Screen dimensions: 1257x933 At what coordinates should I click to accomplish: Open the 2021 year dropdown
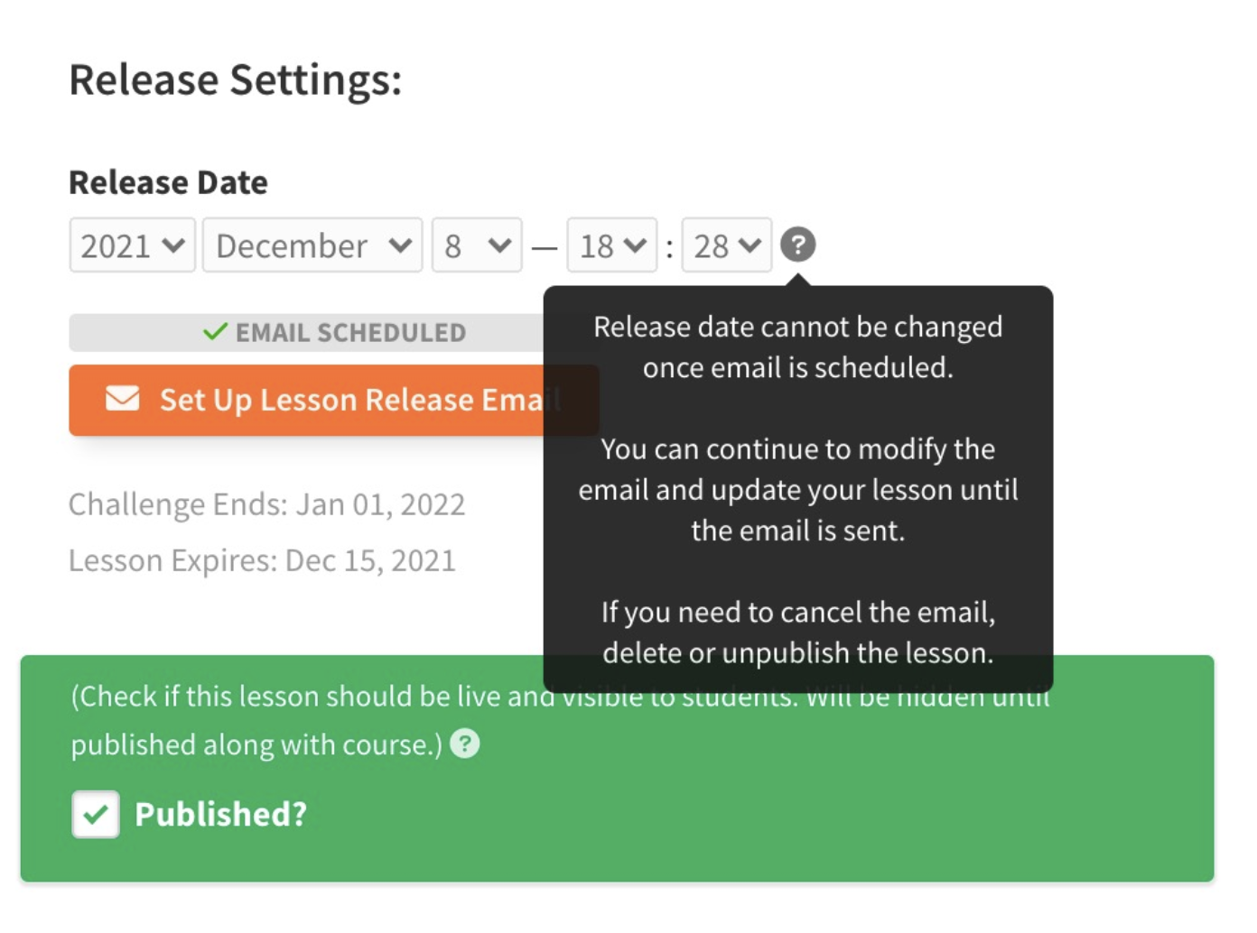(x=132, y=245)
